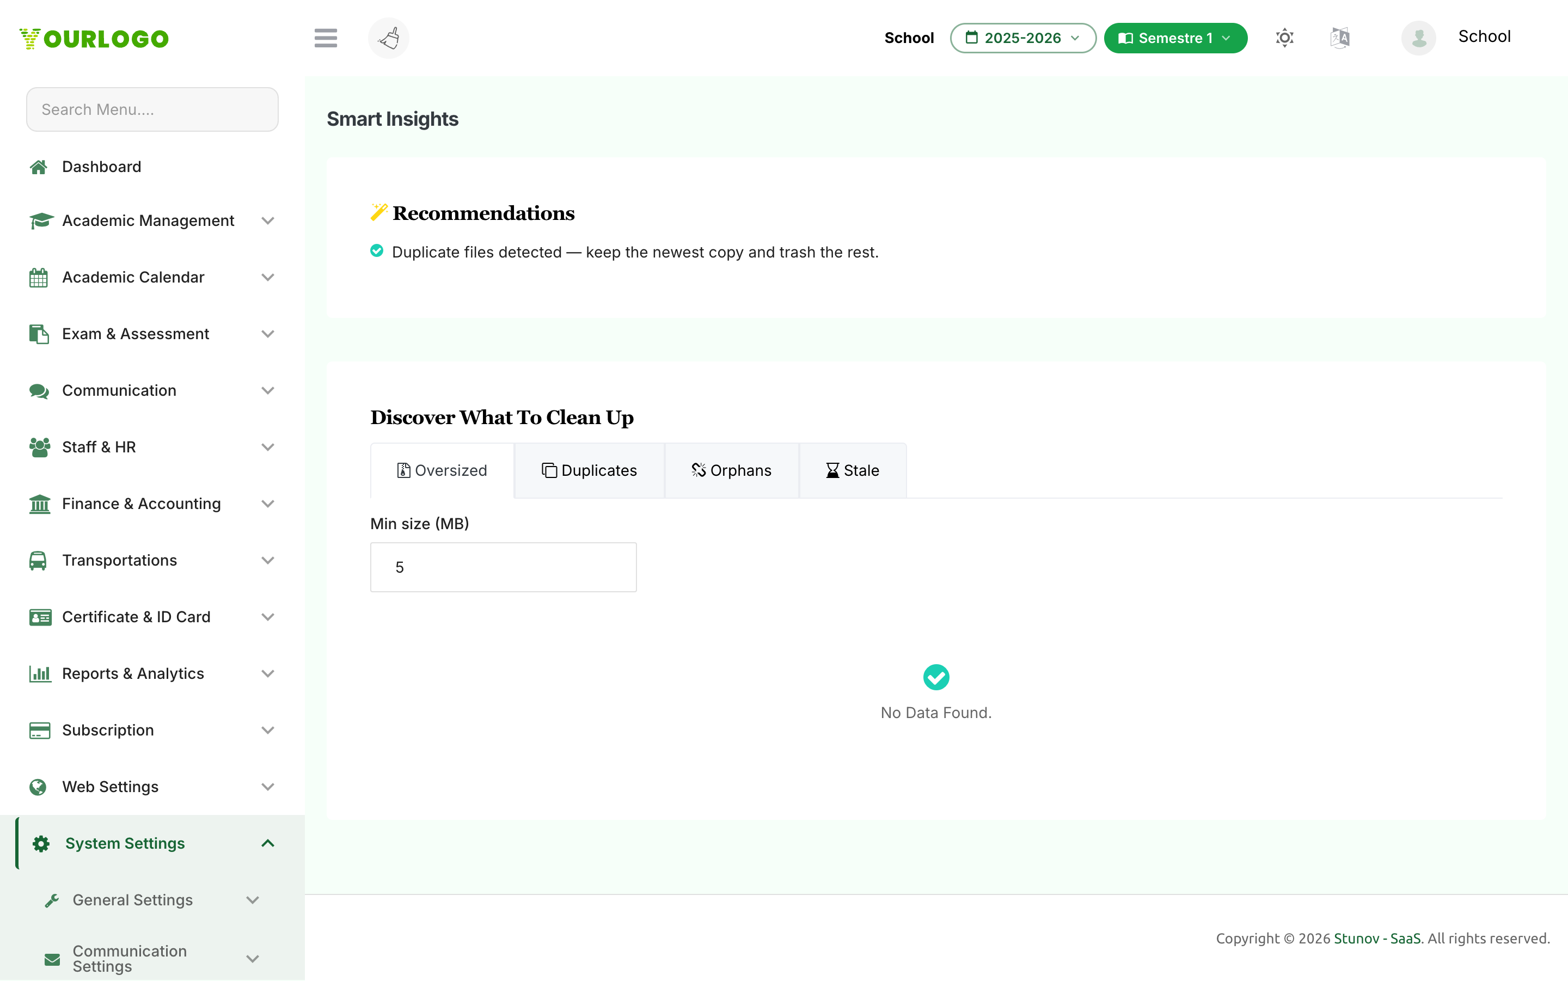Click the Communication chat bubbles icon

coord(40,390)
